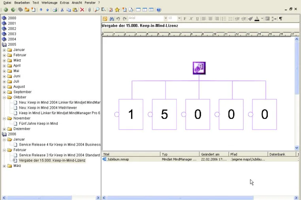Toggle bold formatting button F
This screenshot has width=301, height=200.
(185, 19)
